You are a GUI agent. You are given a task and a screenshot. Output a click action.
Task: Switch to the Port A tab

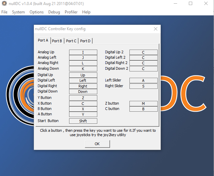pos(43,40)
